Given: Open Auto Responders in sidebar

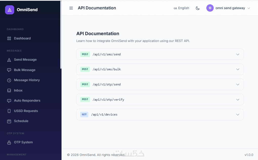Looking at the screenshot, I should (27, 101).
